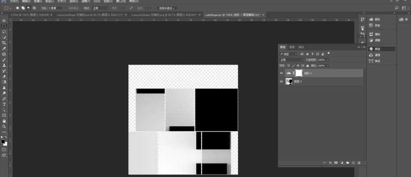Change screen mode at toolbox bottom
The width and height of the screenshot is (411, 177).
[x=4, y=155]
